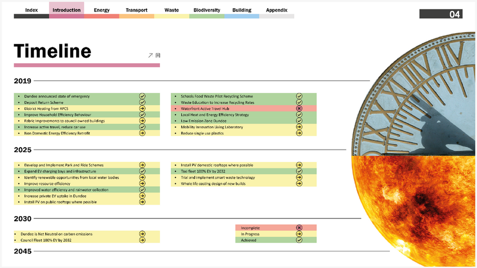Click checkmark for Increase active travel, reduce car use
The image size is (477, 268).
pos(142,127)
